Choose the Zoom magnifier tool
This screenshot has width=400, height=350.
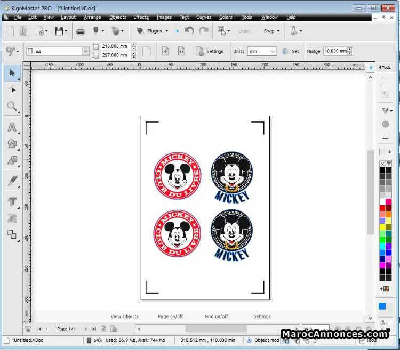pyautogui.click(x=12, y=106)
